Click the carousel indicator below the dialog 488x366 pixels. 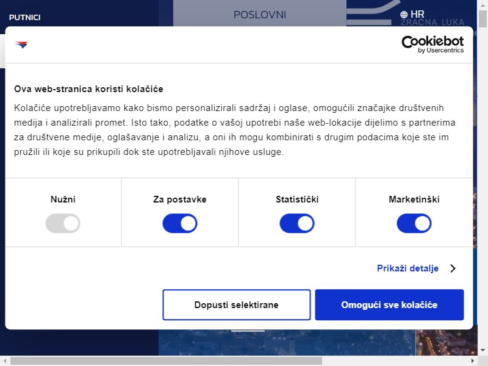click(248, 331)
